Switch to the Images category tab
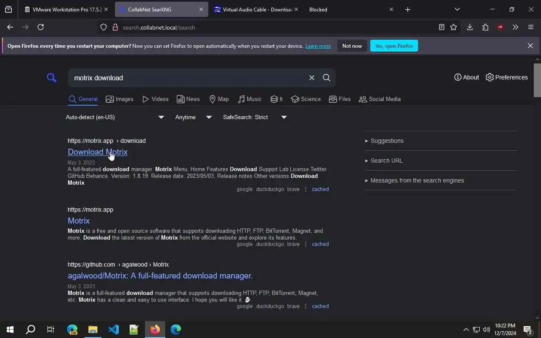 tap(120, 99)
